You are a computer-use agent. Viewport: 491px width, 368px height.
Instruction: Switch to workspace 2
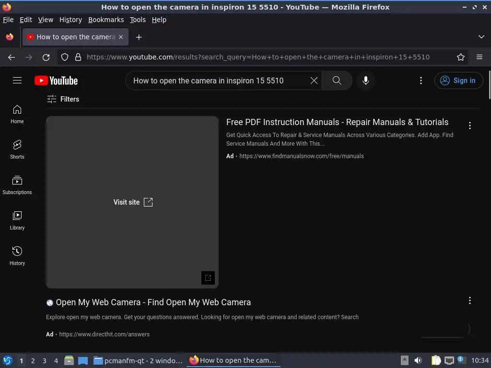33,361
